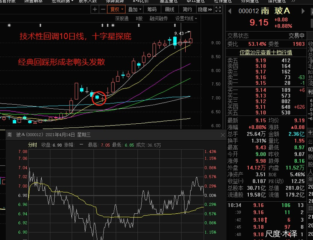Click the sun-shaped marker beside paired arrow markers
The image size is (313, 240).
coord(113,25)
